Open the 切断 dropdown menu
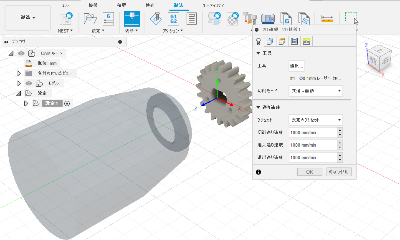Viewport: 400px width, 240px height. tap(132, 31)
